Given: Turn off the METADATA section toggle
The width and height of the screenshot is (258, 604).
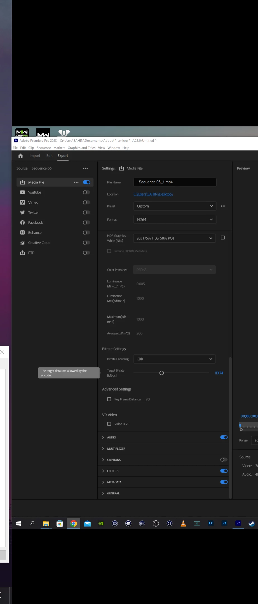Looking at the screenshot, I should click(x=224, y=482).
